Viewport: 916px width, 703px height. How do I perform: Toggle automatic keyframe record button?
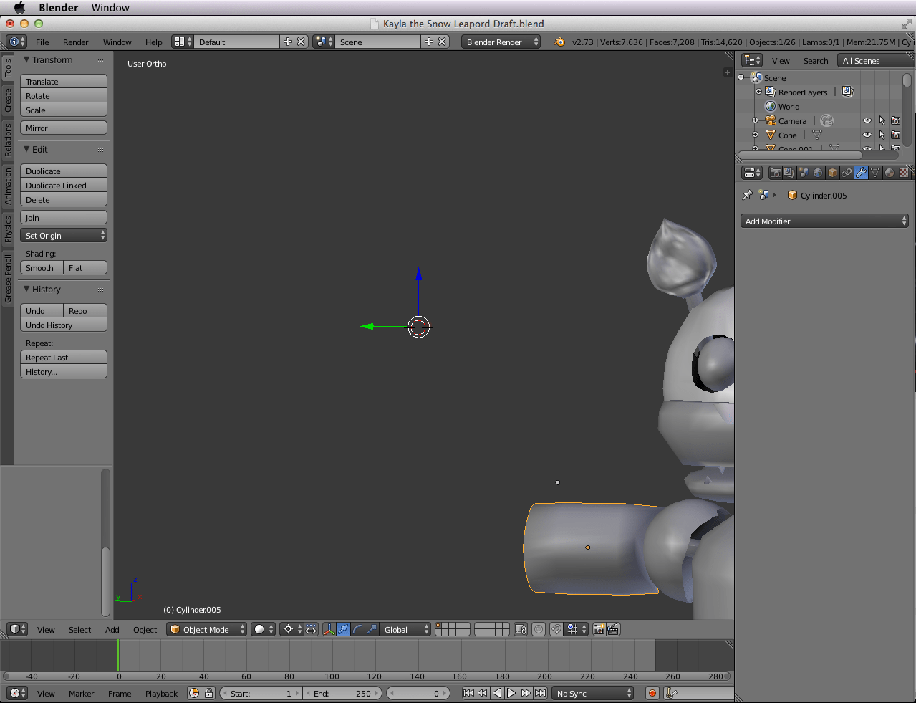tap(652, 693)
